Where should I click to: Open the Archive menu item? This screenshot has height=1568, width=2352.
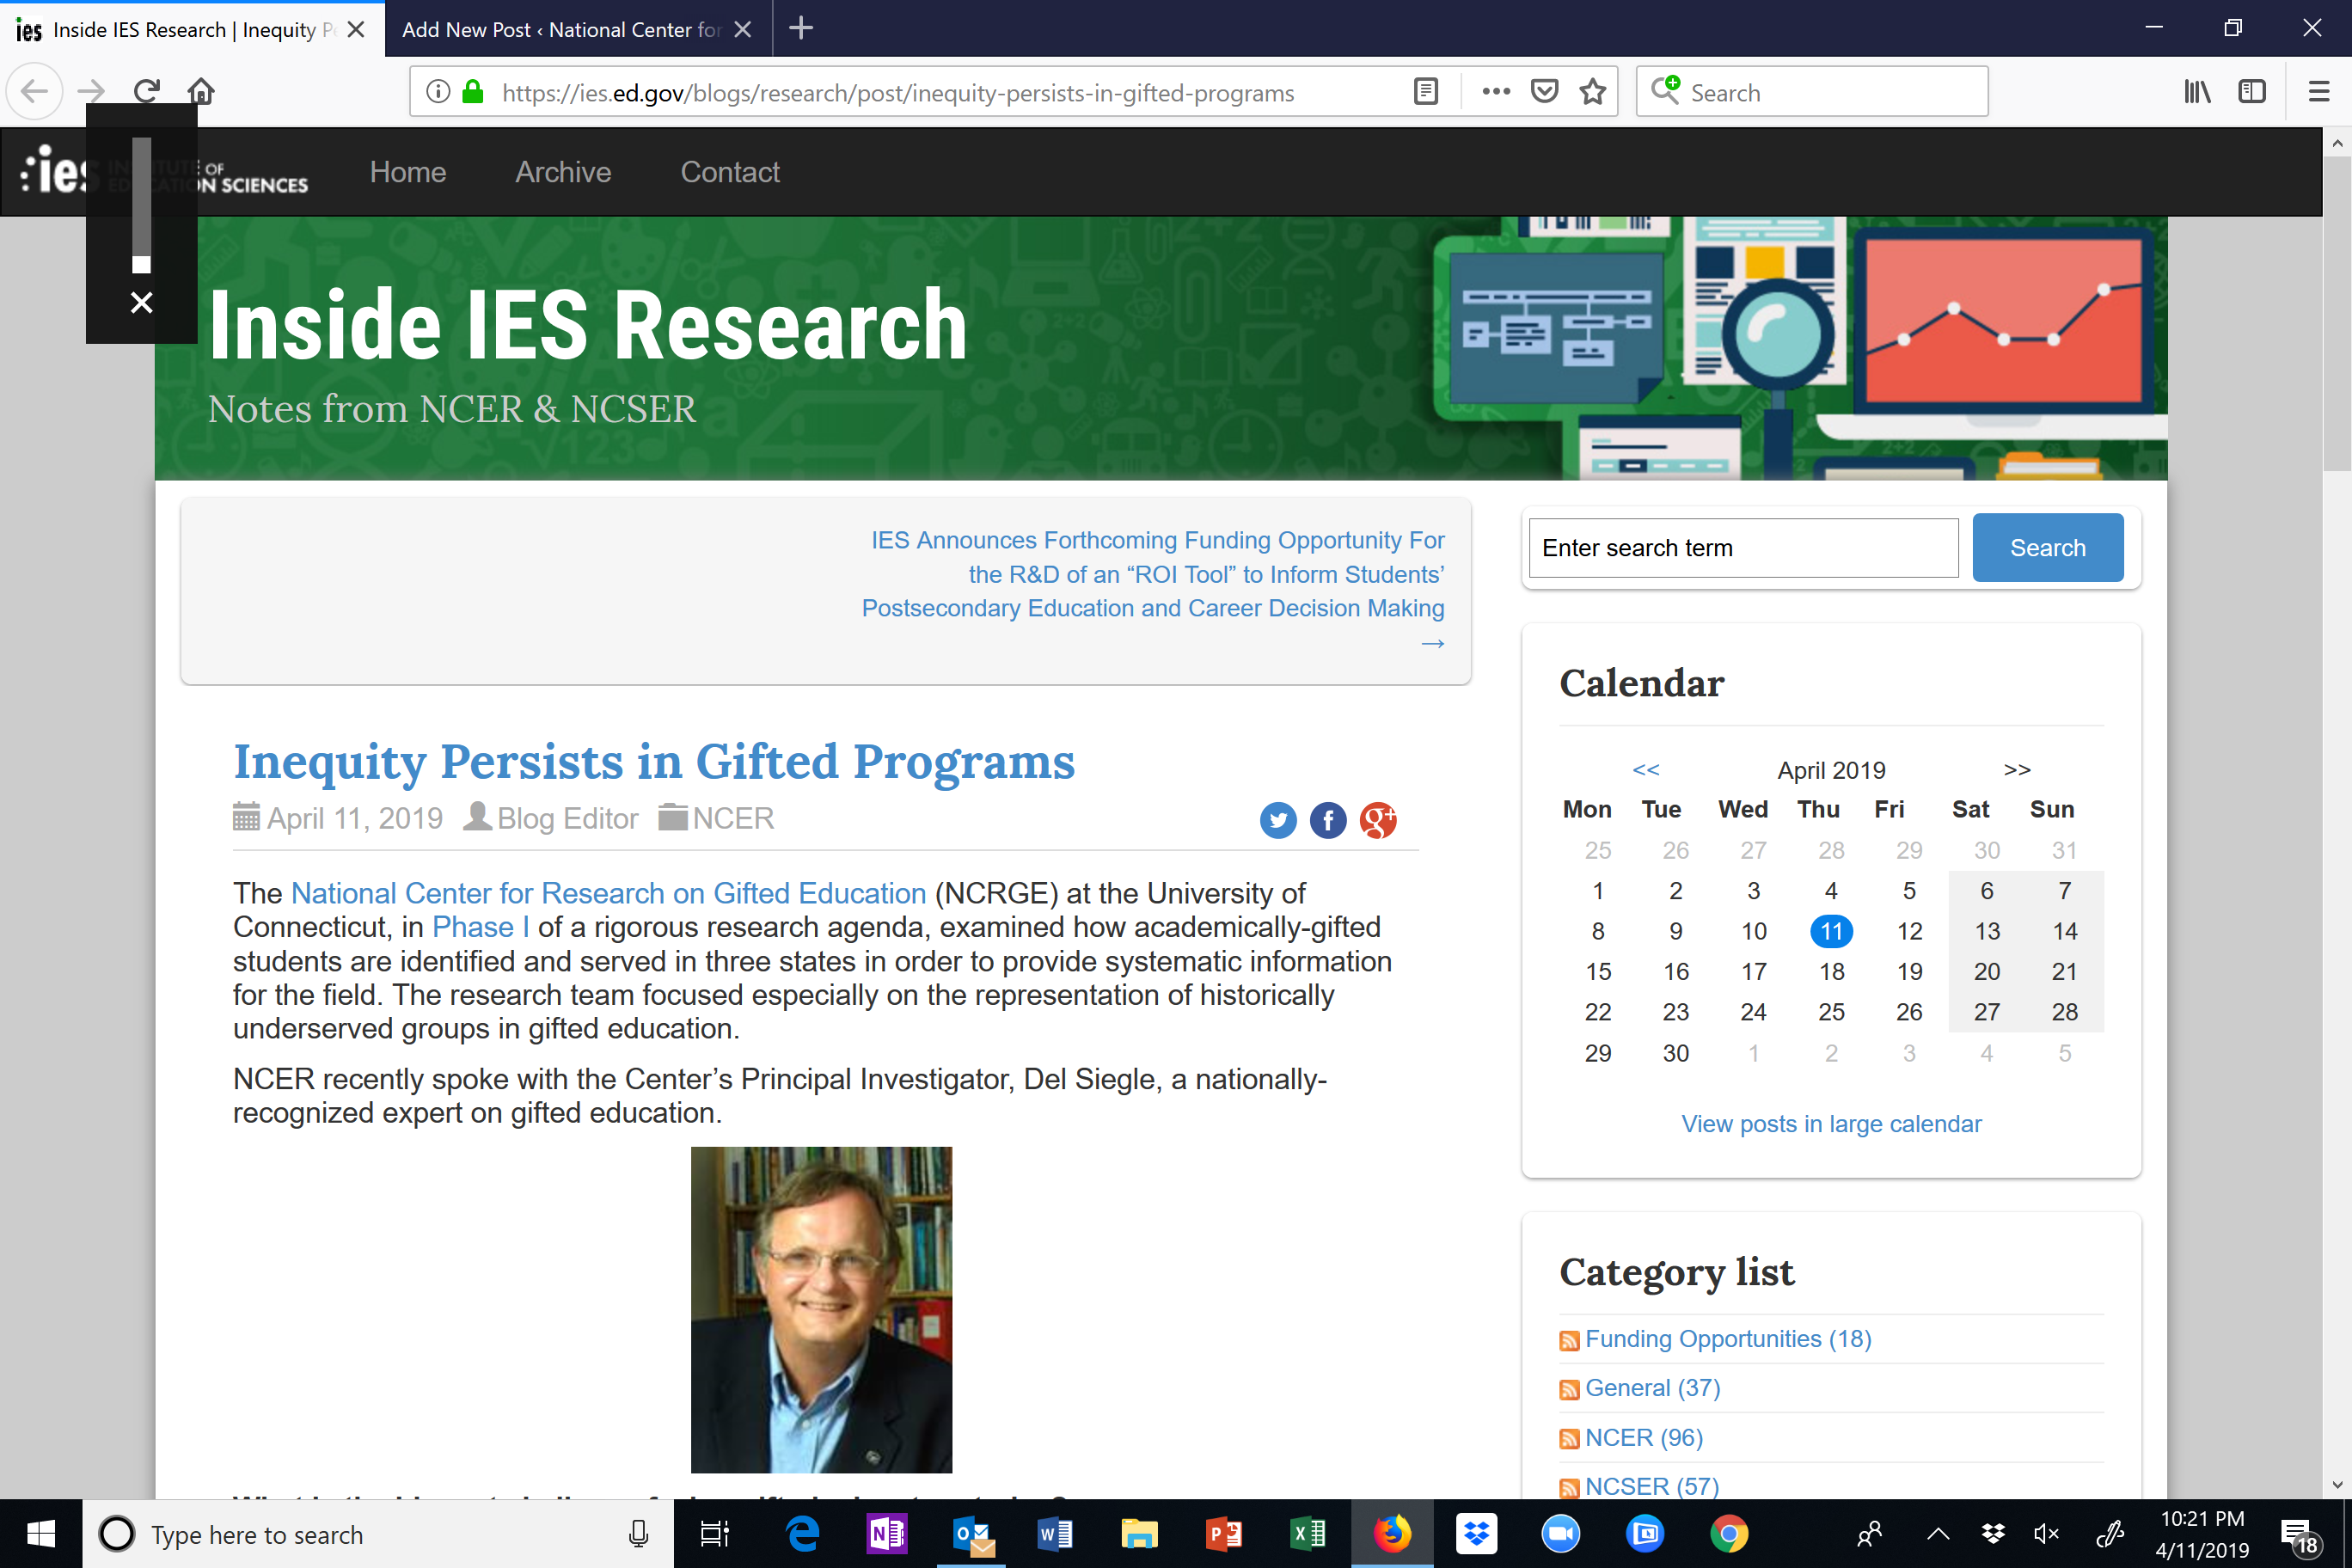[563, 172]
